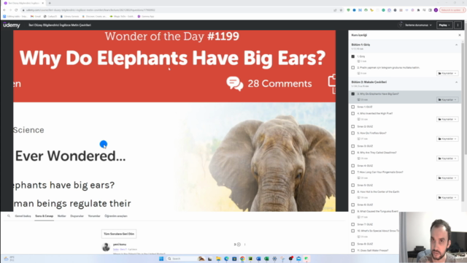
Task: Open the Excel icon in the taskbar
Action: 266,259
